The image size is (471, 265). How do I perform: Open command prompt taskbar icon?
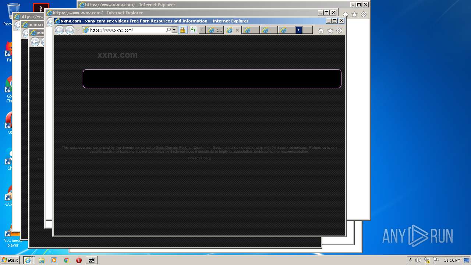pos(91,260)
